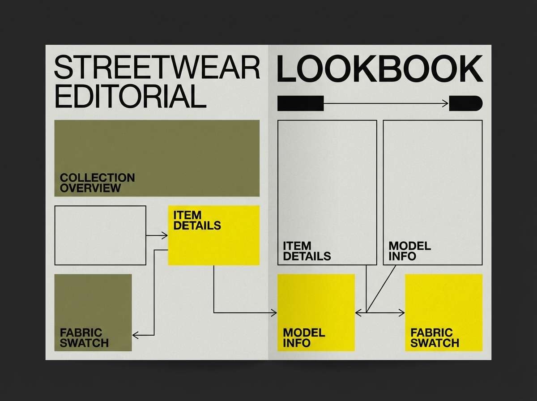537x401 pixels.
Task: Select the yellow Model Info panel
Action: point(316,312)
